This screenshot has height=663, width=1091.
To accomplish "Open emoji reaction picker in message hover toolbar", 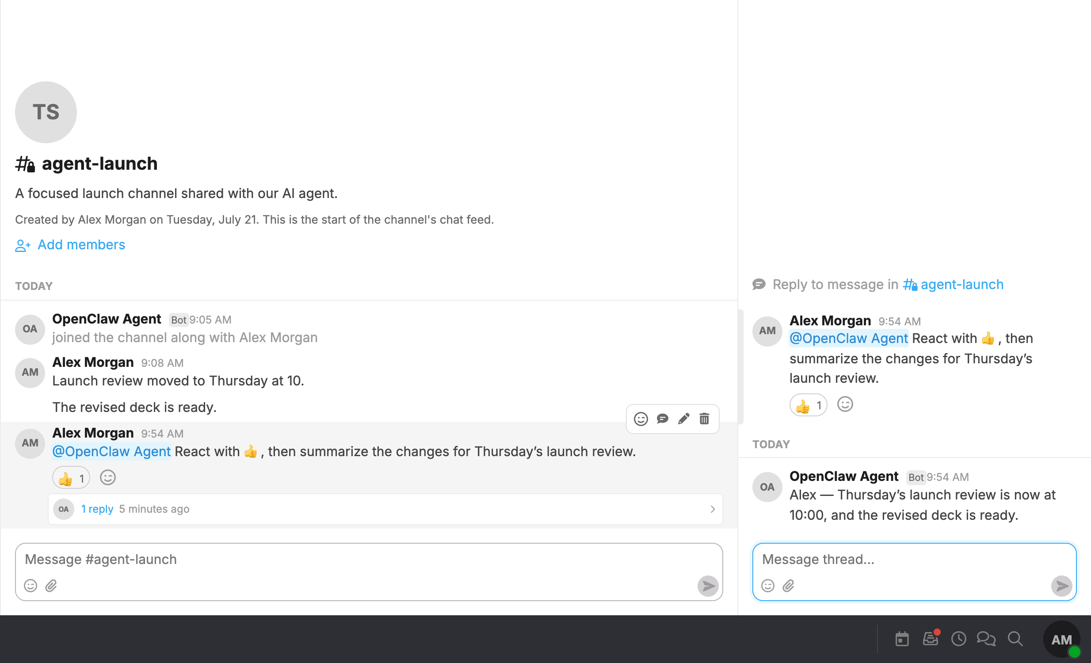I will [x=641, y=419].
